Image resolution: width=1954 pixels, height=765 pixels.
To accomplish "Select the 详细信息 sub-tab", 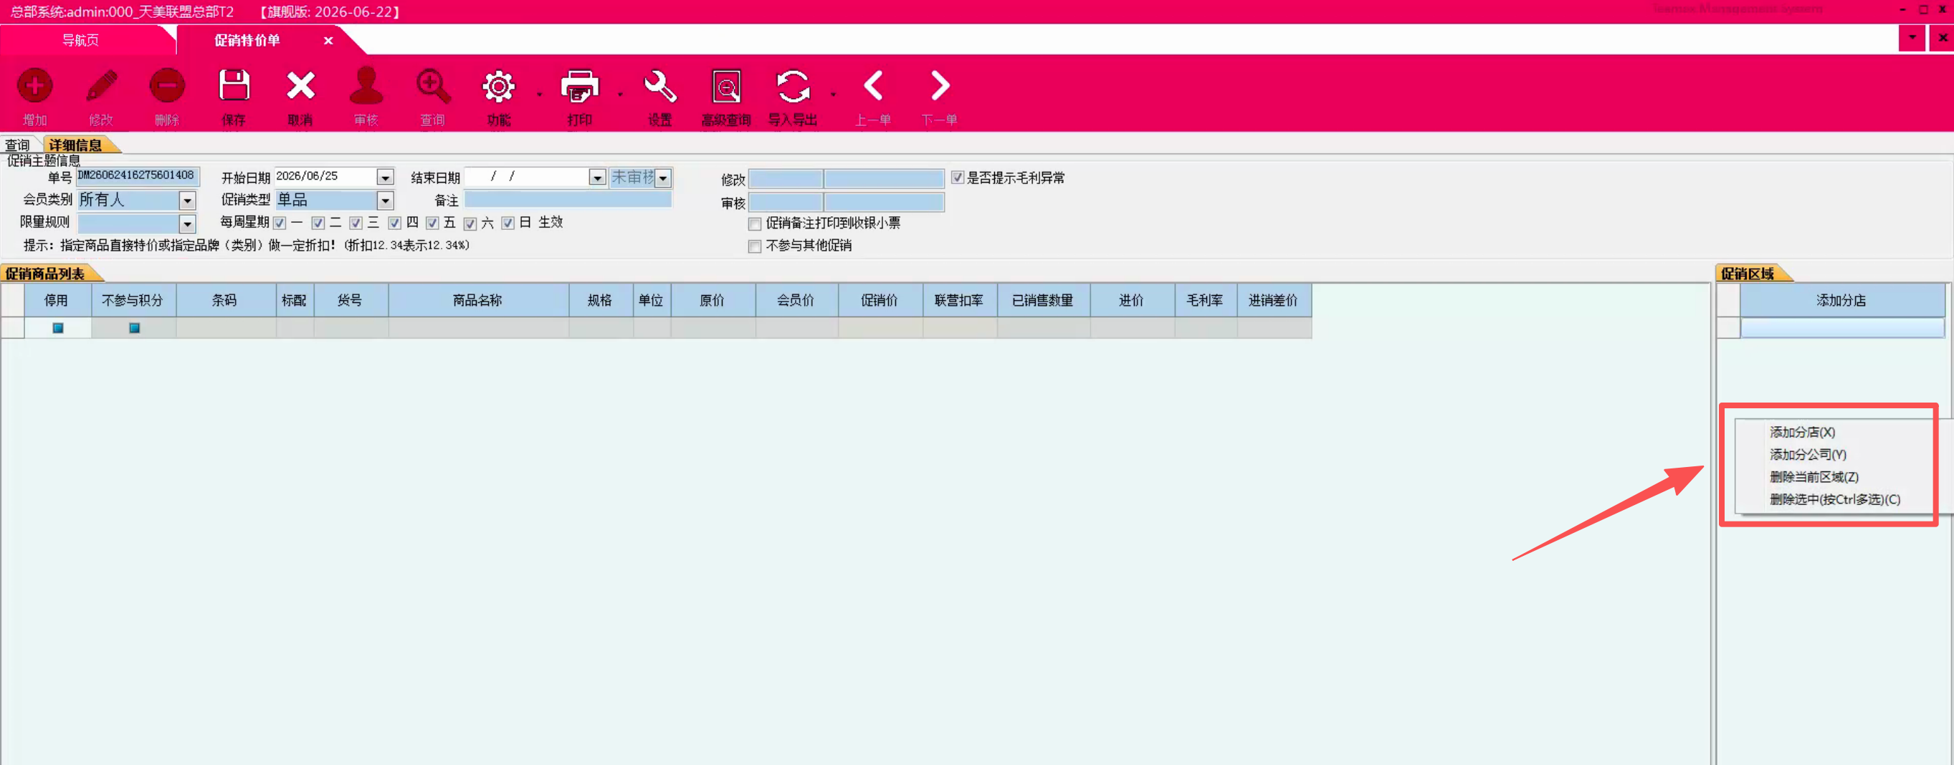I will point(75,145).
